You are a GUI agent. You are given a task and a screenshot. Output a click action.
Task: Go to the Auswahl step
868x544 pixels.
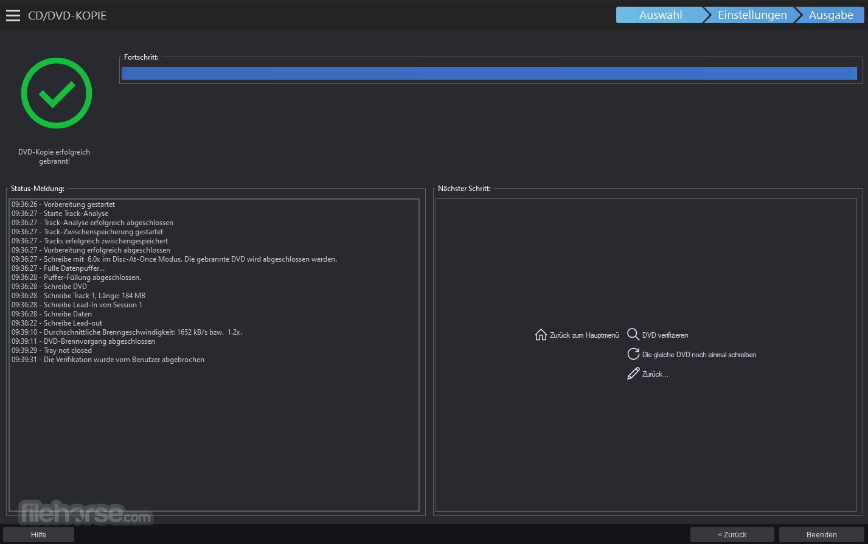tap(661, 15)
